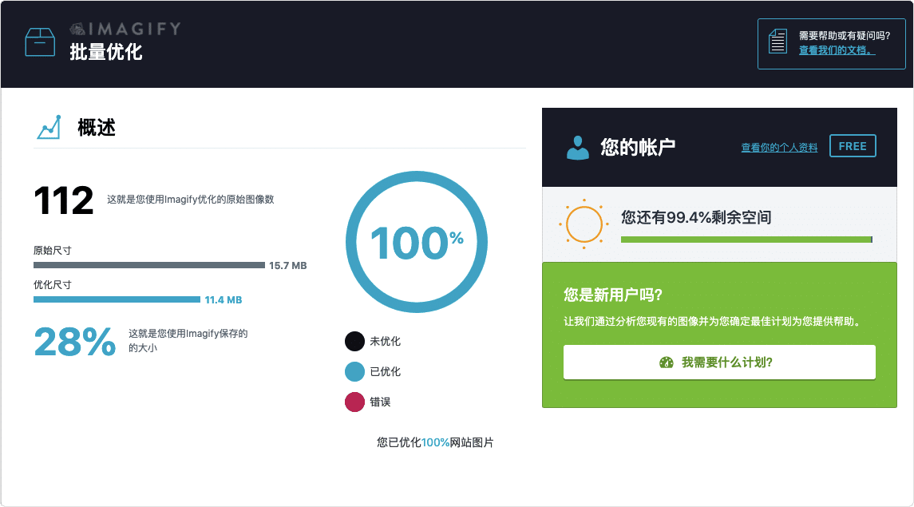Screen dimensions: 914x507
Task: Click the green remaining space progress bar
Action: click(x=746, y=240)
